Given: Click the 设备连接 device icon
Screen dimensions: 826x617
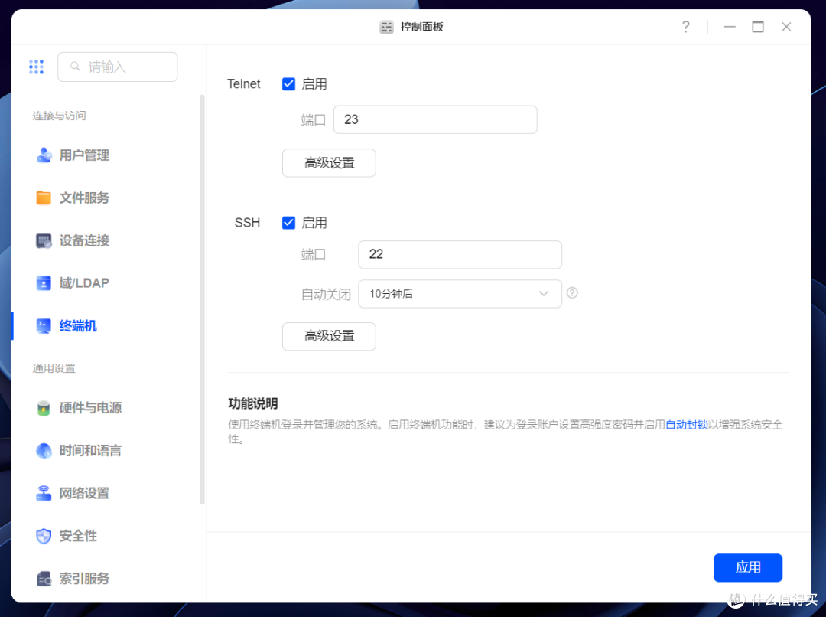Looking at the screenshot, I should 44,240.
